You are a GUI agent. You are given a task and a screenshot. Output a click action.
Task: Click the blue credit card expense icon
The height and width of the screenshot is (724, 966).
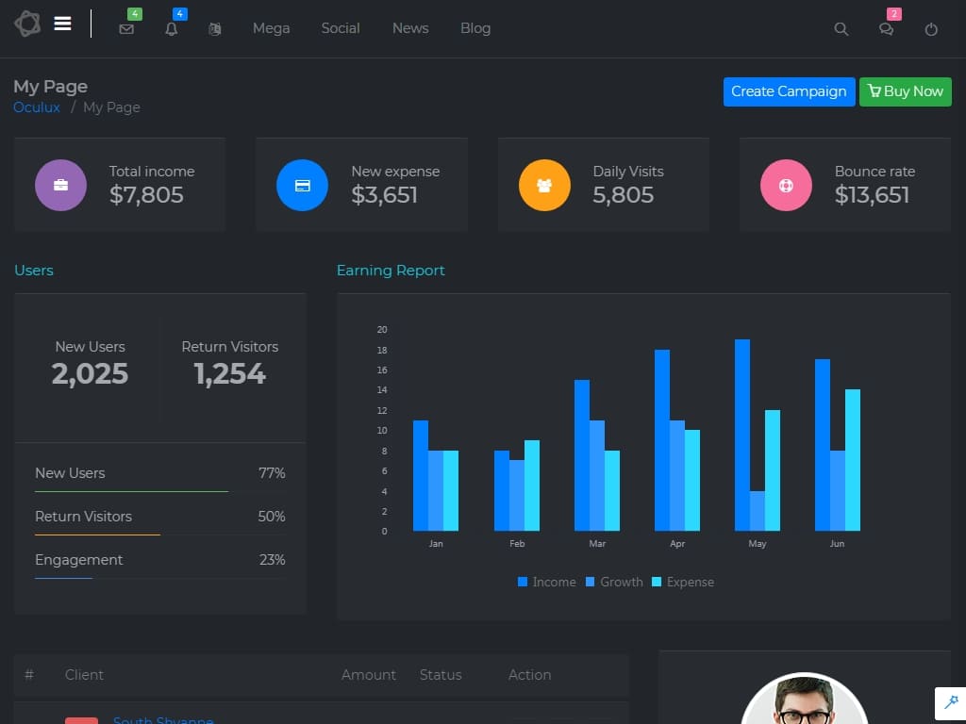click(x=302, y=185)
